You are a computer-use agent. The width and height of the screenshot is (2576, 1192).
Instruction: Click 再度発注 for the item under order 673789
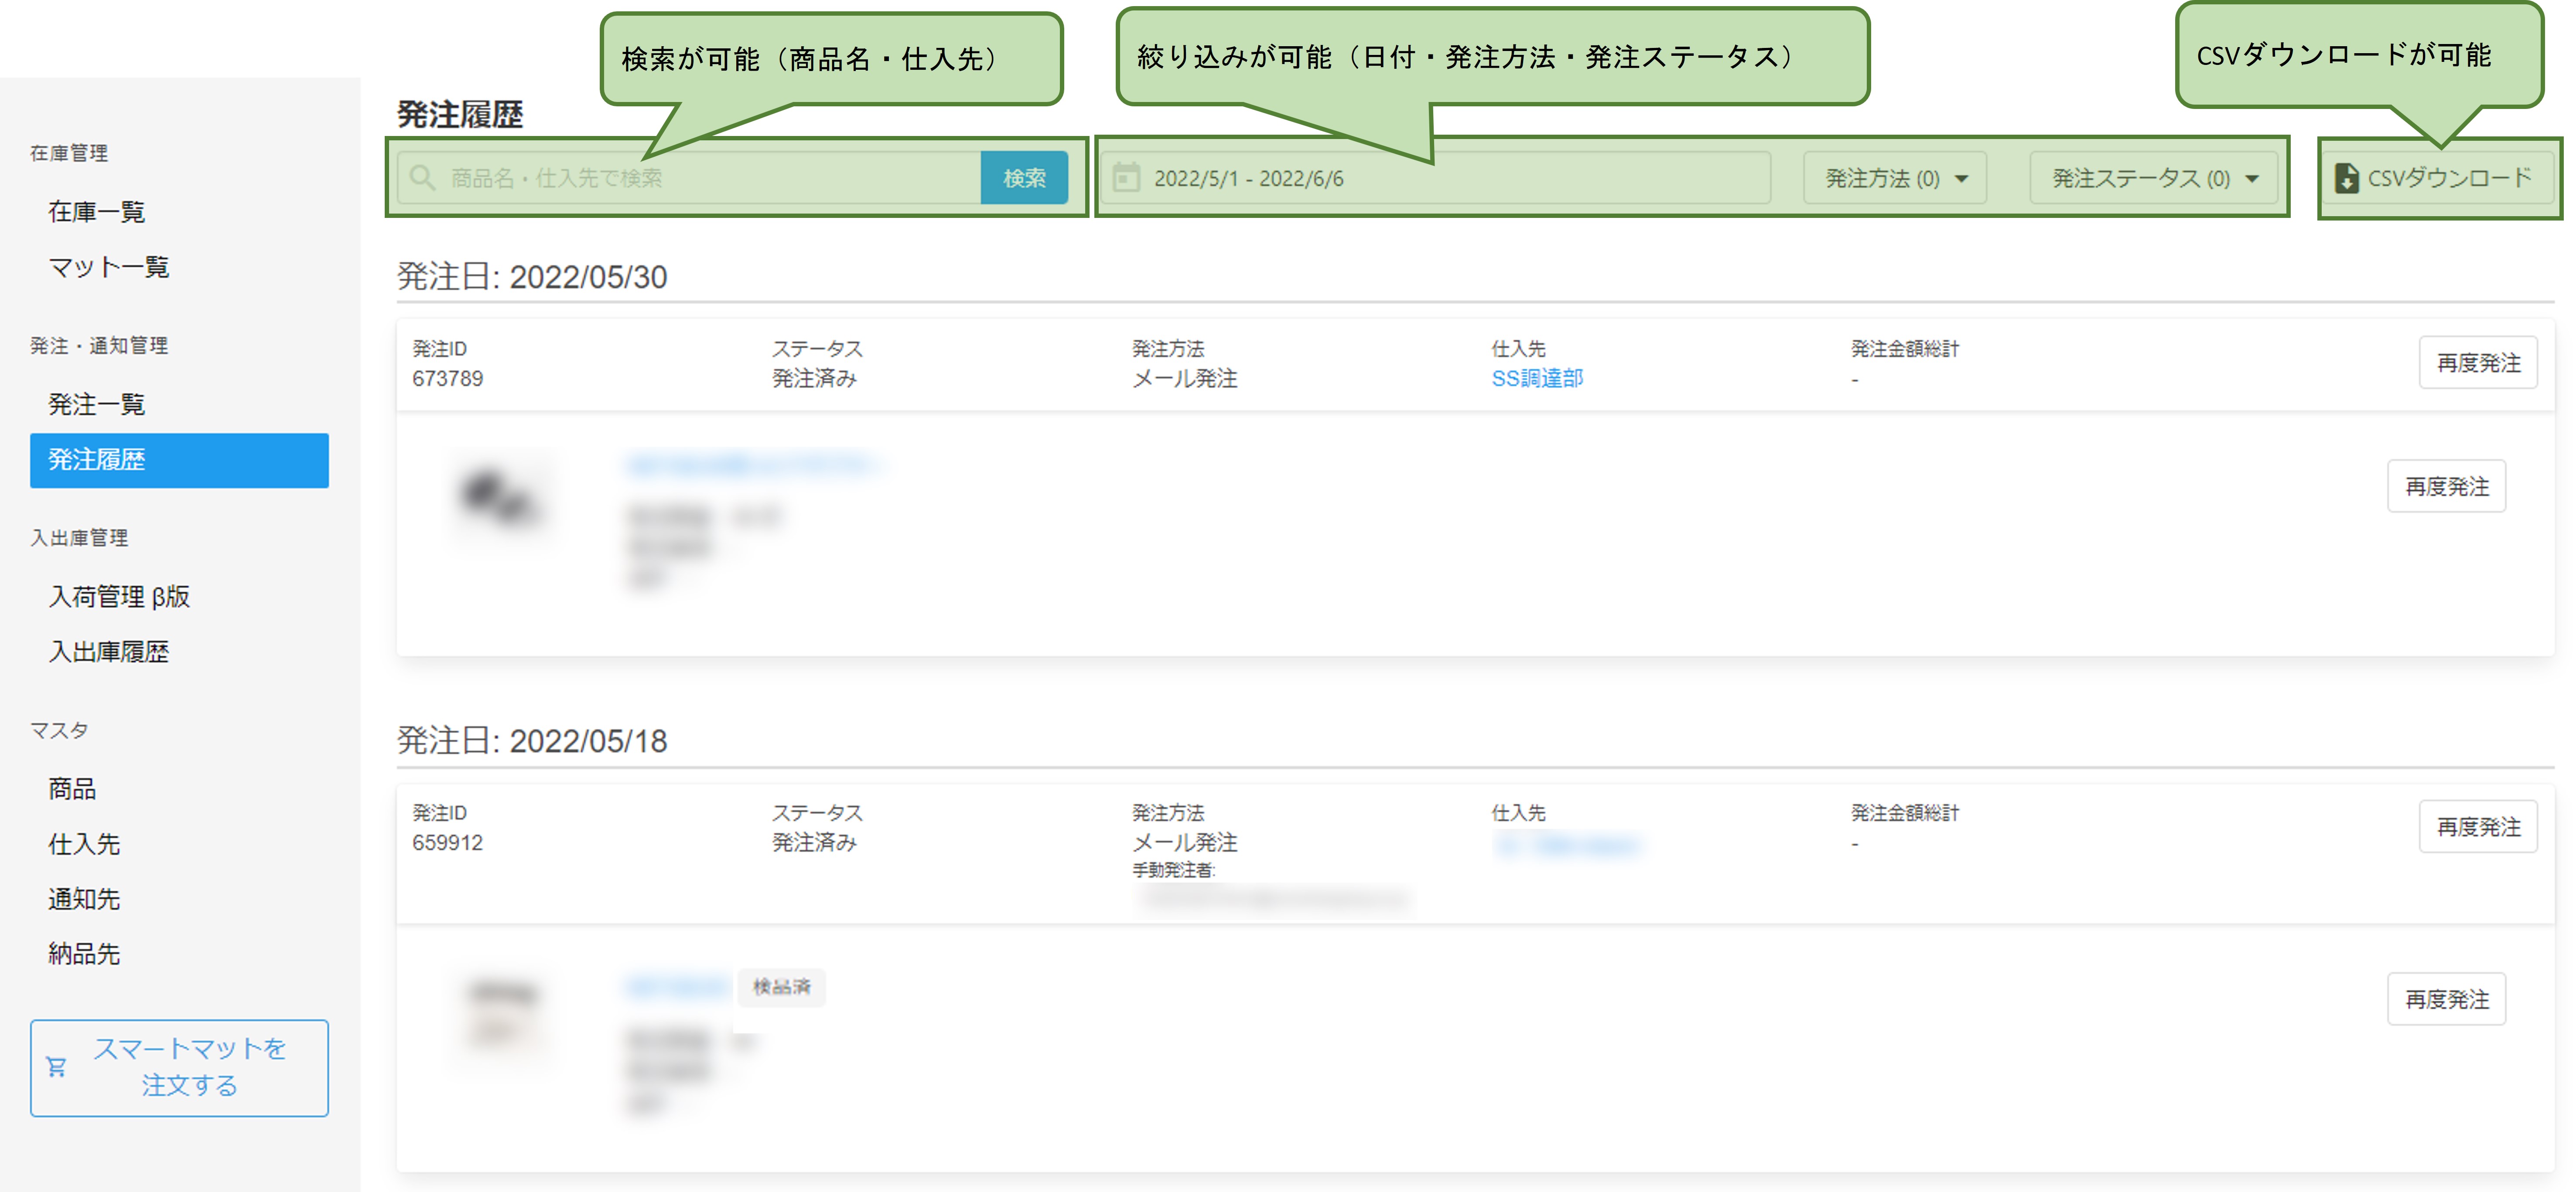(x=2446, y=486)
